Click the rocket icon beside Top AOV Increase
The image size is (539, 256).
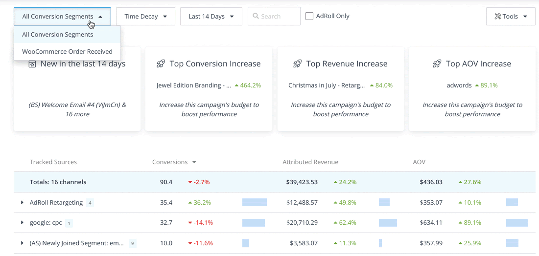(x=437, y=64)
